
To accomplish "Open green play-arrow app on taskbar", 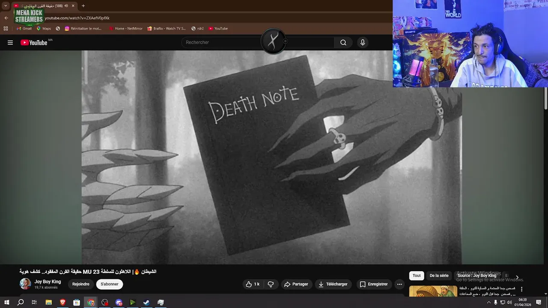I will (133, 302).
